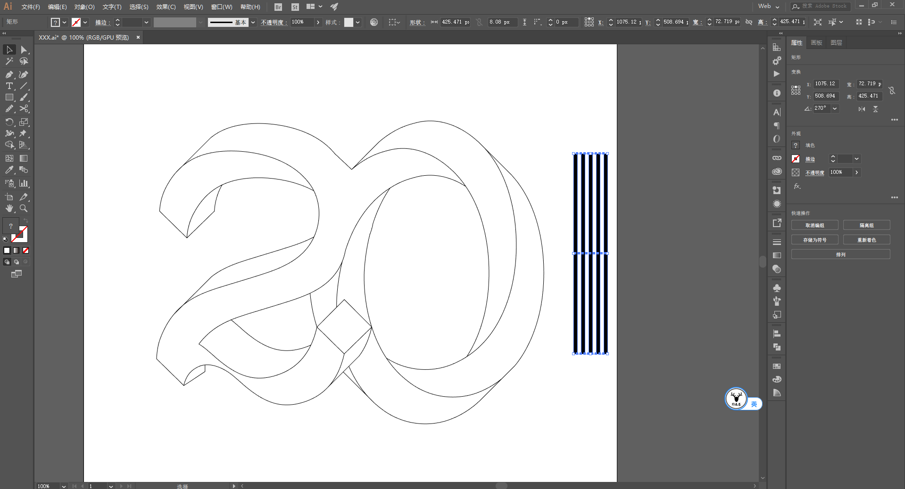Screen dimensions: 905x489
Task: Switch to the 图层 tab
Action: [x=836, y=43]
